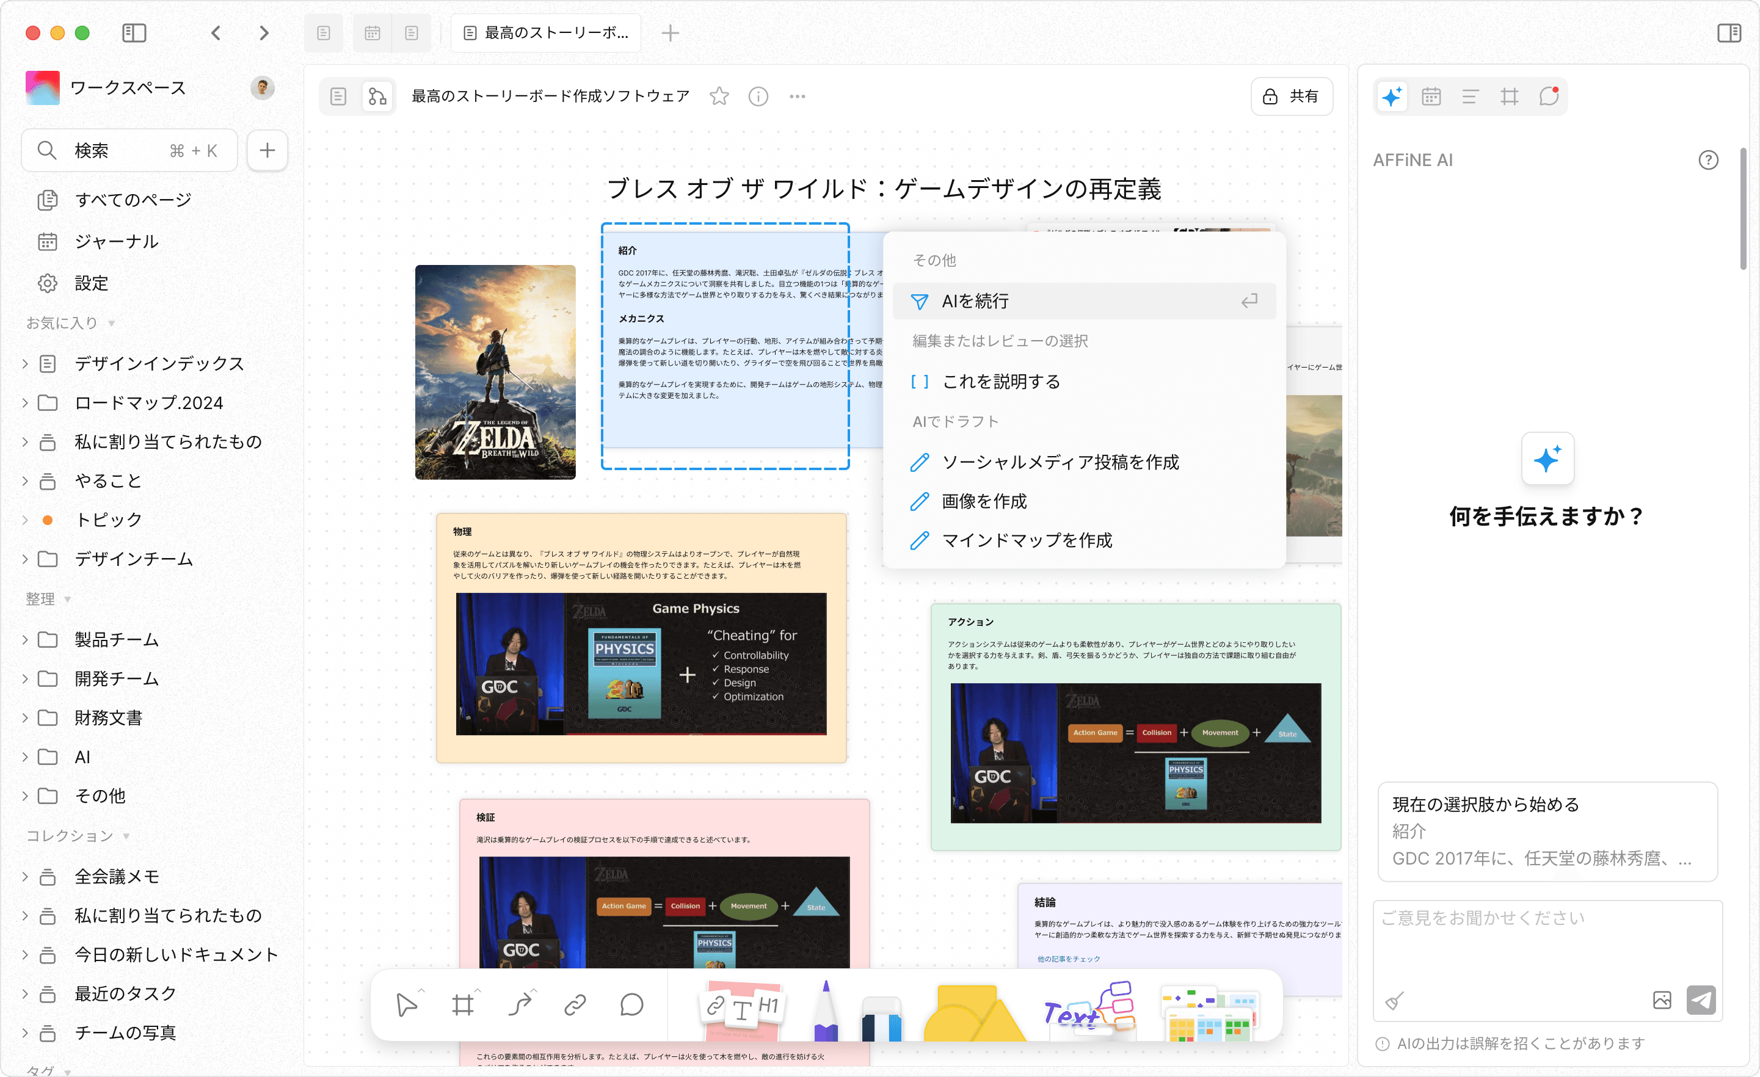Switch to page mode toggle
1760x1077 pixels.
338,96
